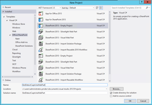Screen dimensions: 152x105
Task: Select Web category in template tree
Action: click(14, 31)
